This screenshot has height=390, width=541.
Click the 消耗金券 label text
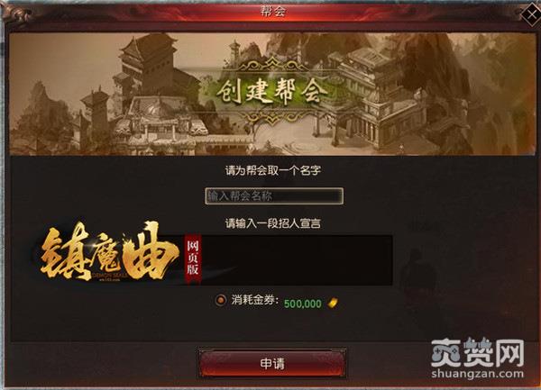pos(254,300)
